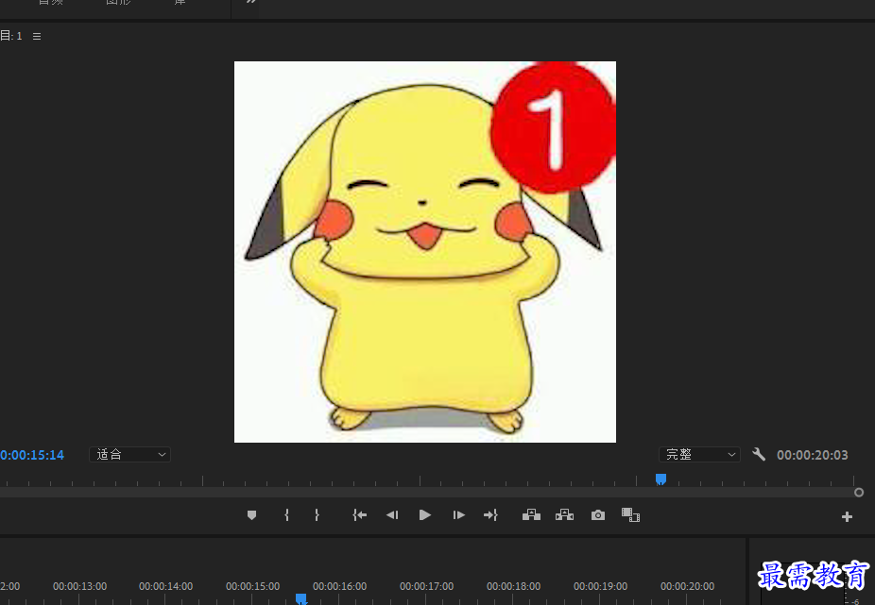Click the Extract button
875x605 pixels.
click(565, 515)
